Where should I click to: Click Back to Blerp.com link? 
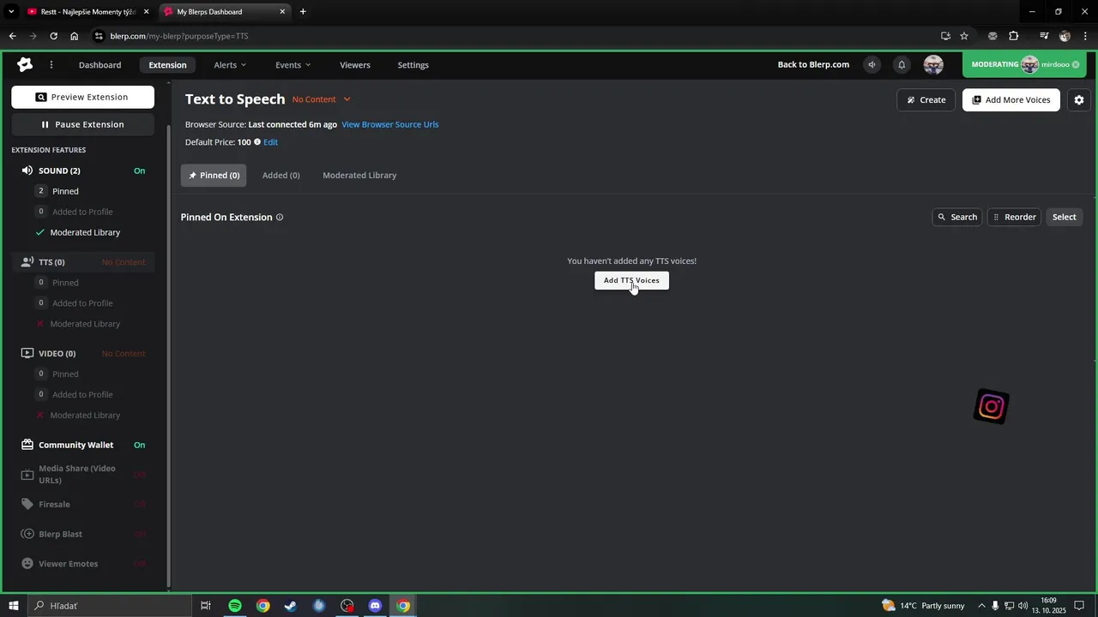tap(813, 64)
